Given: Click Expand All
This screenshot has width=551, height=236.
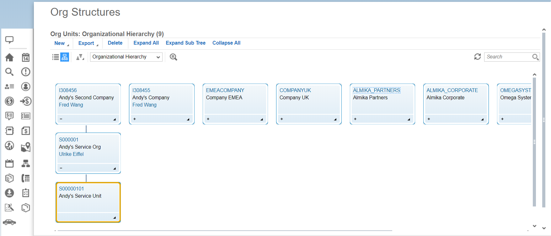Looking at the screenshot, I should (146, 43).
